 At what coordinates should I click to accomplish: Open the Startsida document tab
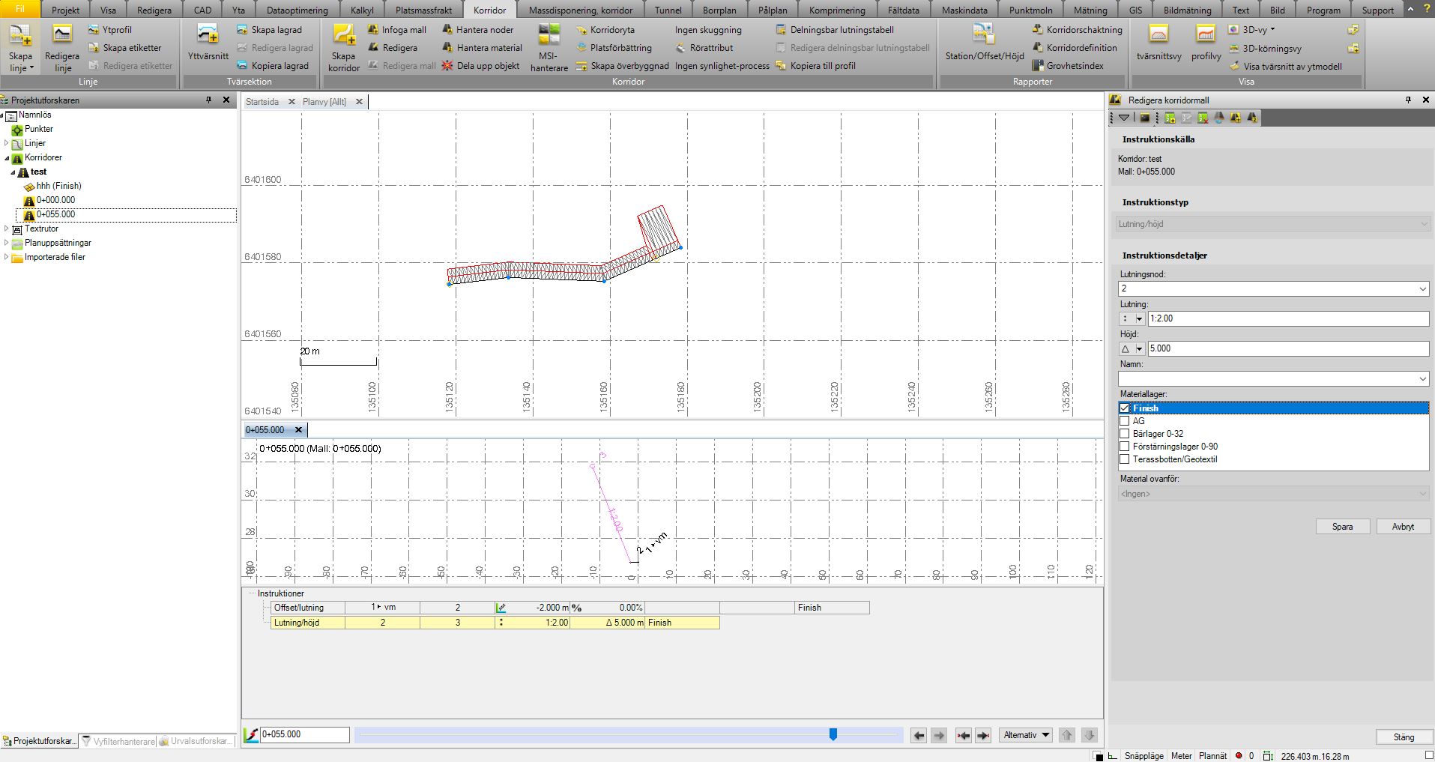tap(262, 102)
